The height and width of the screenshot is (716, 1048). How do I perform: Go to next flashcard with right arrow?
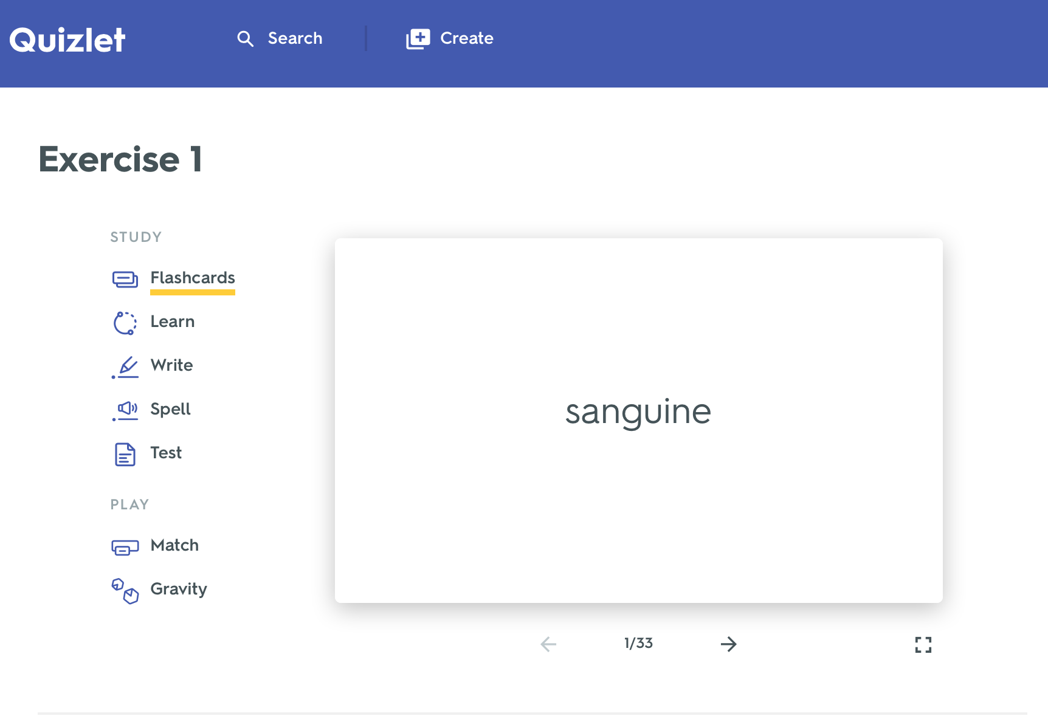tap(728, 644)
